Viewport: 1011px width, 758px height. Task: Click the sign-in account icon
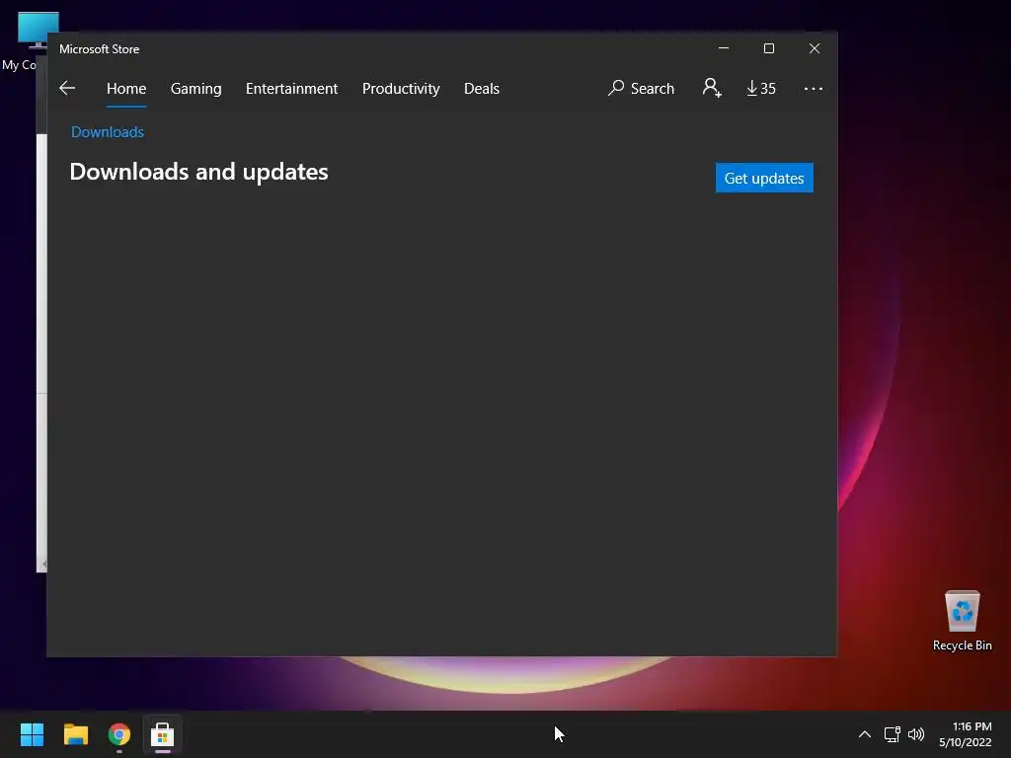click(x=712, y=88)
